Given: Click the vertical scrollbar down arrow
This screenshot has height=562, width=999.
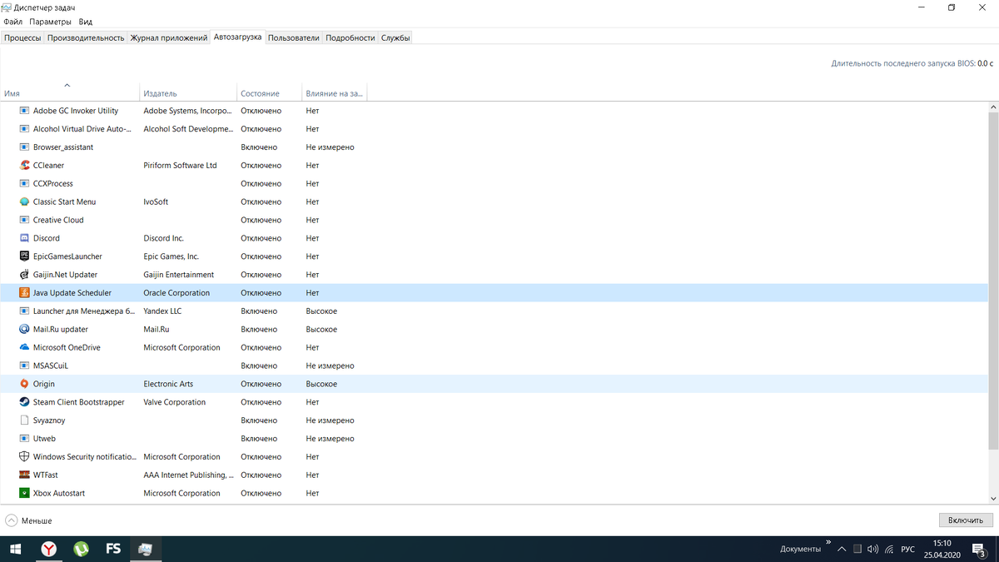Looking at the screenshot, I should point(993,498).
